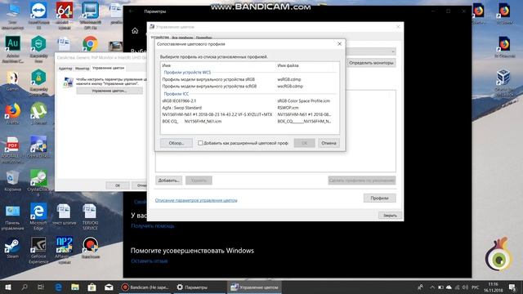Image resolution: width=523 pixels, height=294 pixels.
Task: Open the 'Описание параметров управления цветом' link
Action: tap(196, 200)
